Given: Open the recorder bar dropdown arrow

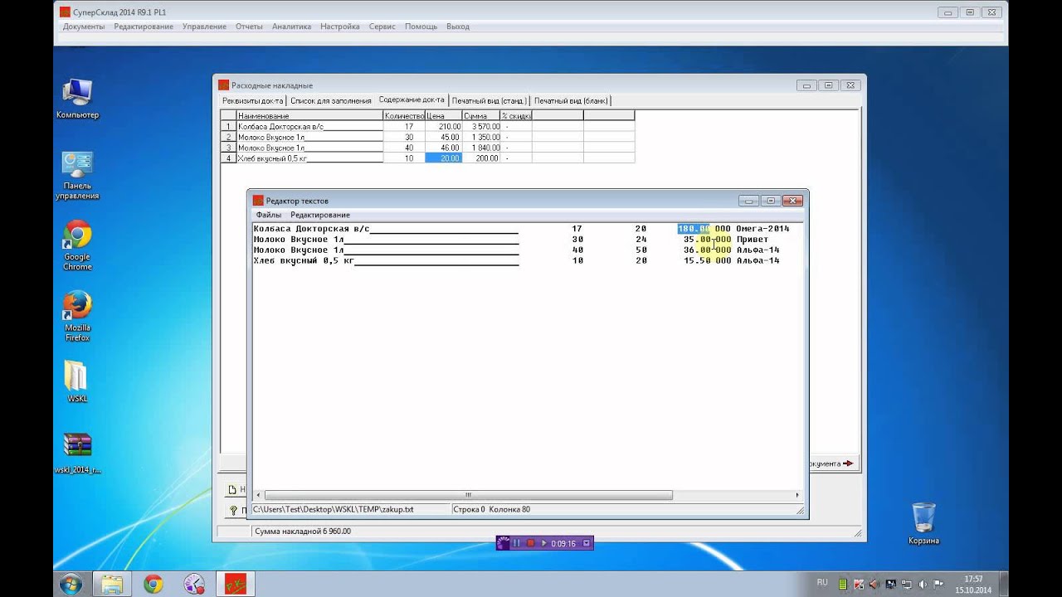Looking at the screenshot, I should (587, 543).
